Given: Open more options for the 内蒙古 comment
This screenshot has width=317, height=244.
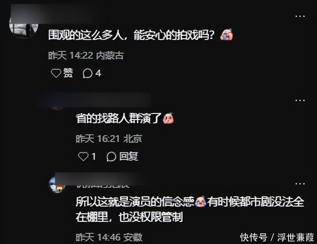Looking at the screenshot, I should (x=300, y=16).
